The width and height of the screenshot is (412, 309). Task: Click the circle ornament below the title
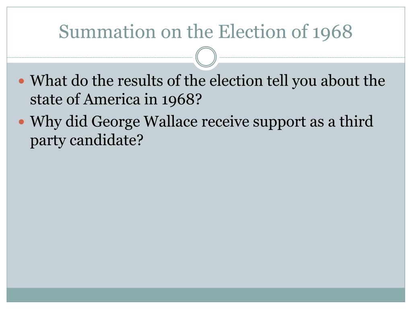coord(206,57)
